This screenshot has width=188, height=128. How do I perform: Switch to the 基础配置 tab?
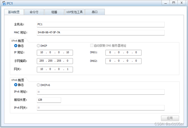(14, 12)
